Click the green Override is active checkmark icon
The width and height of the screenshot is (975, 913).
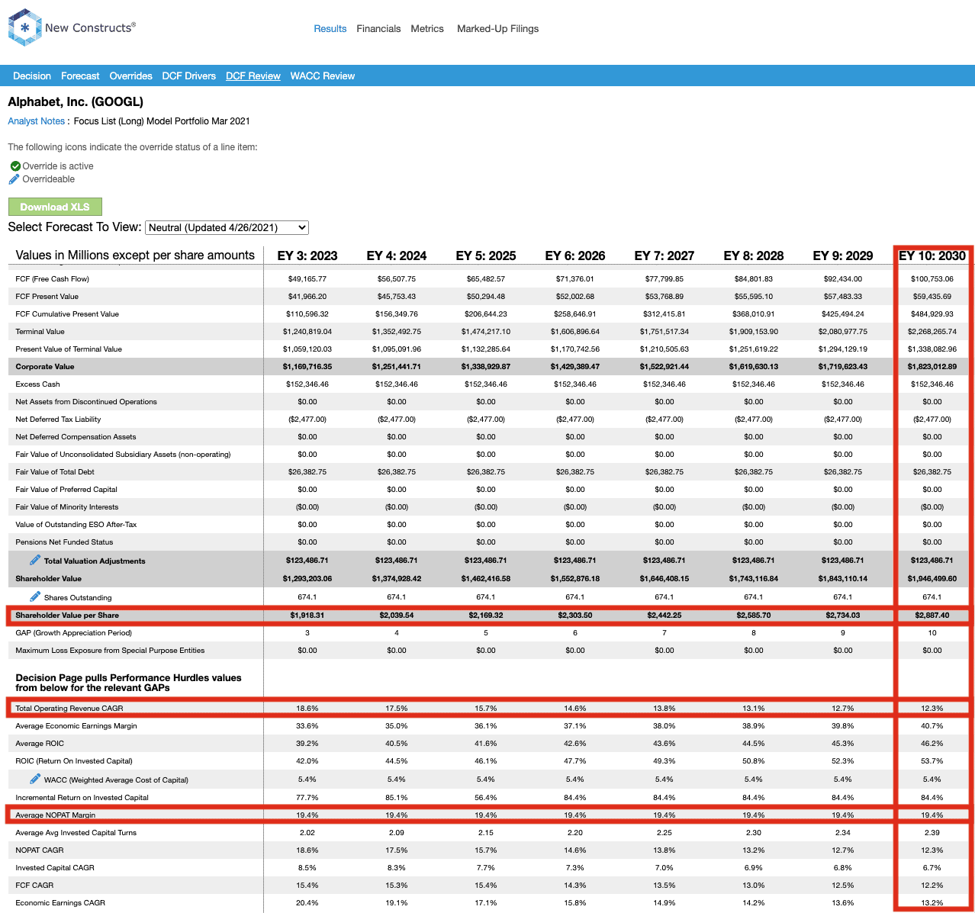point(15,166)
